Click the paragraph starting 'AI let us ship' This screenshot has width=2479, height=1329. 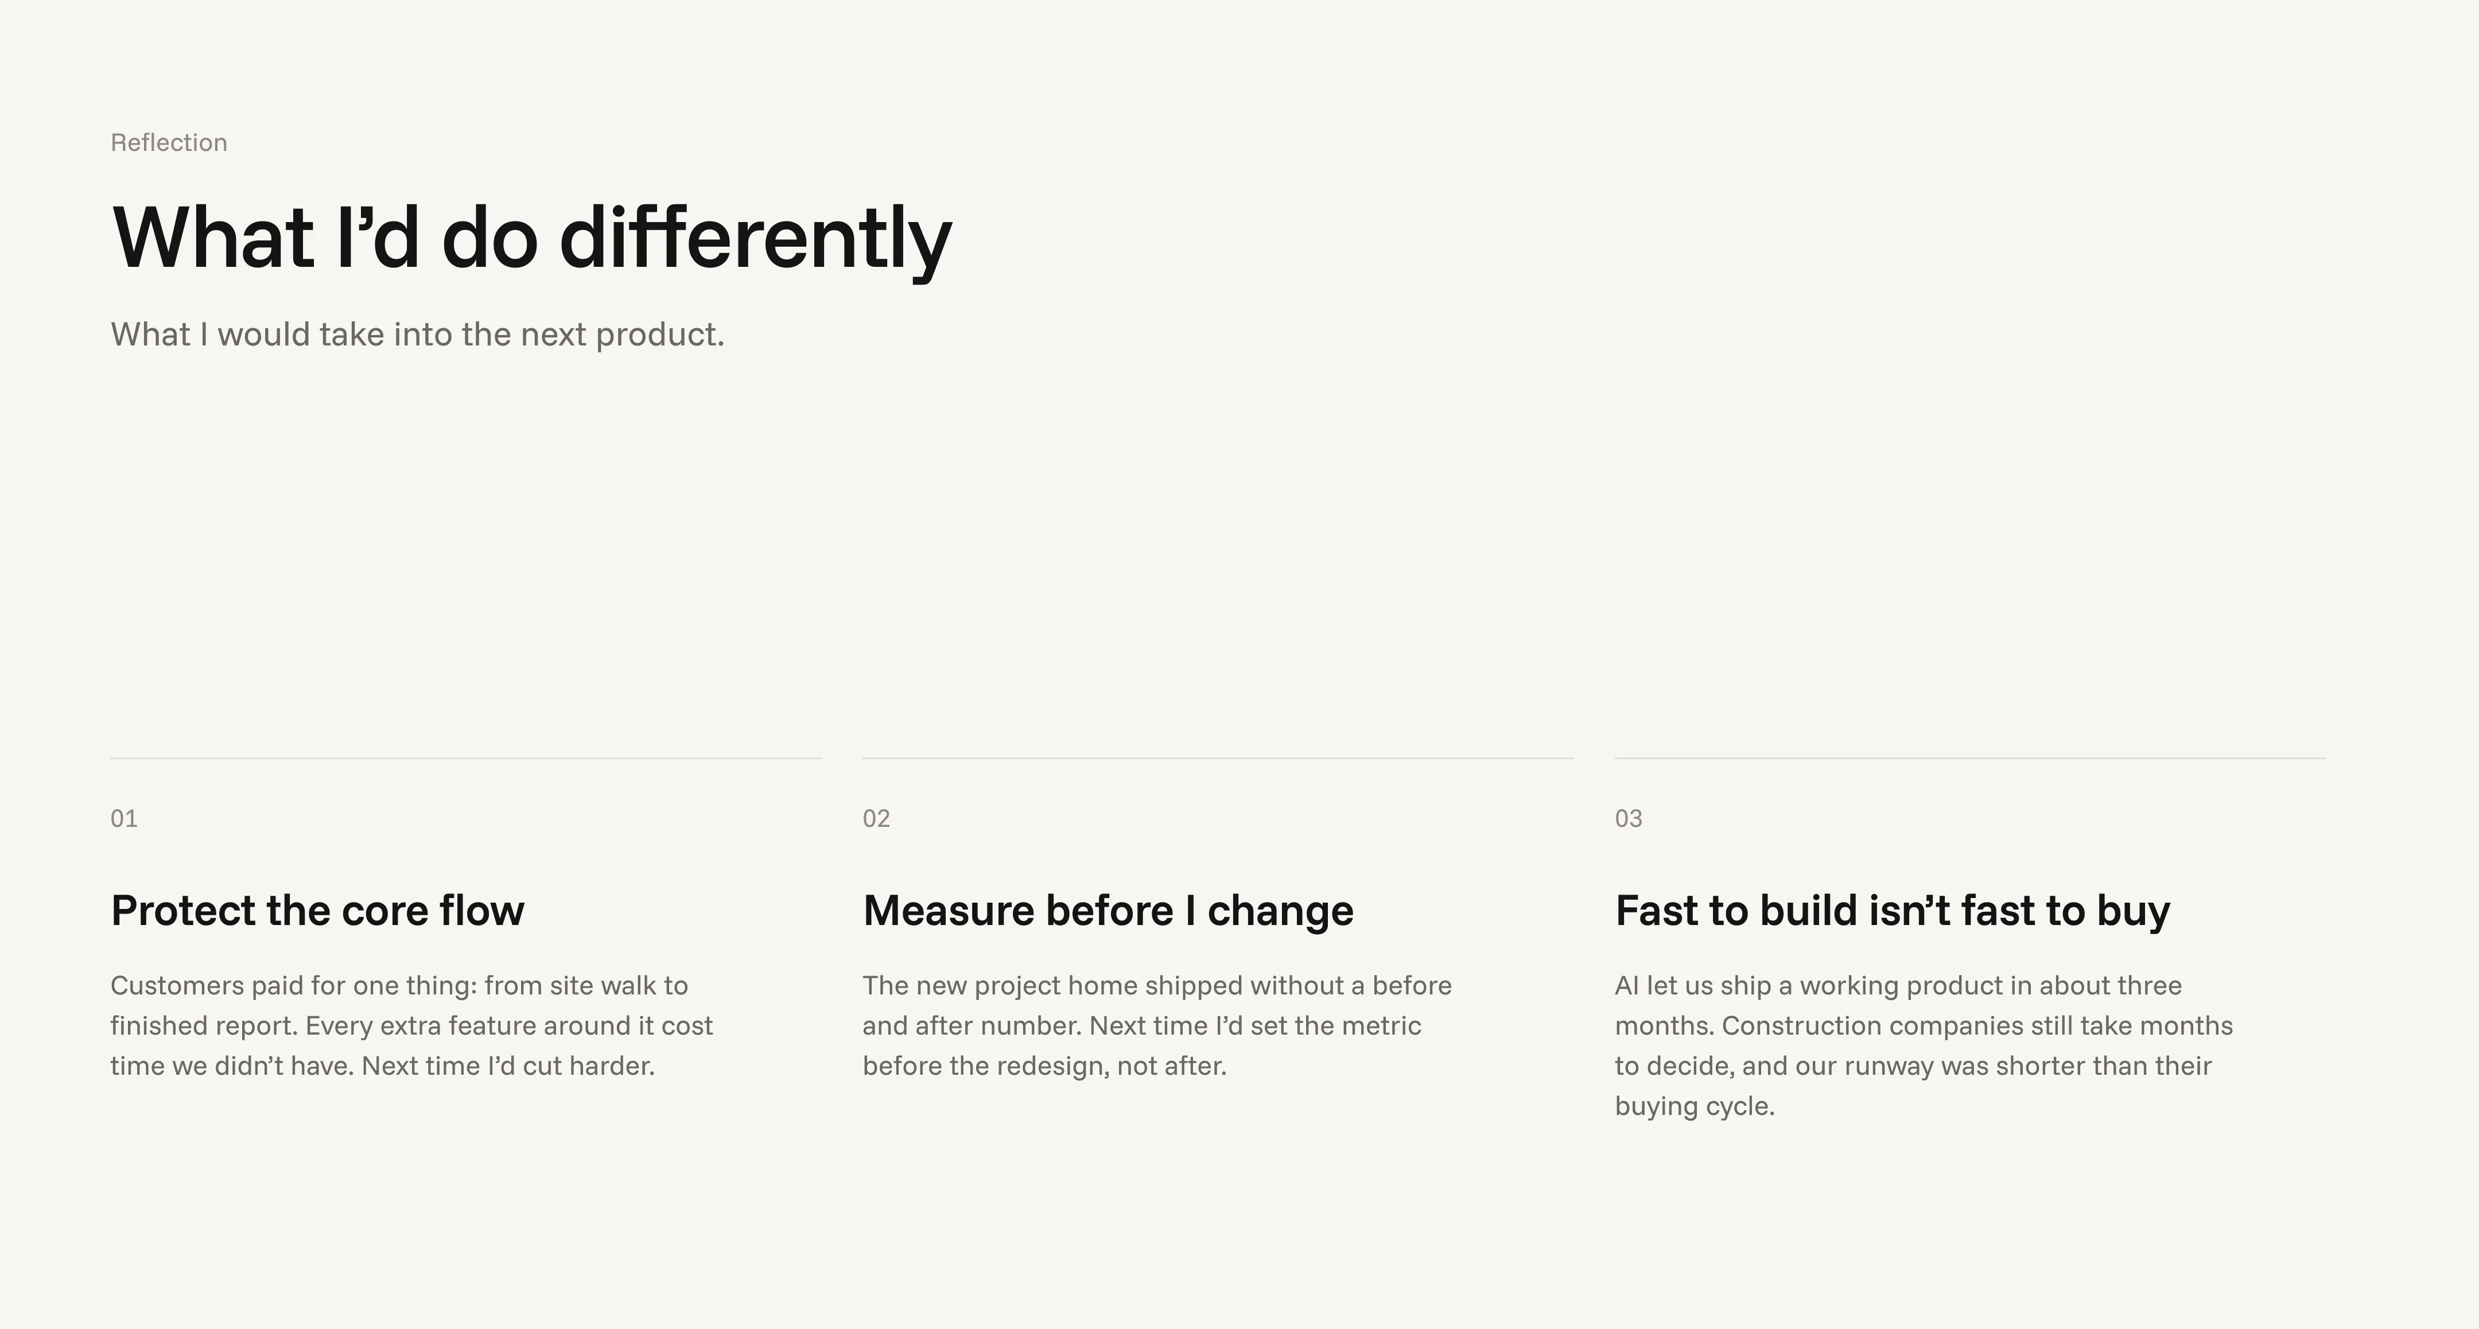tap(1924, 1046)
